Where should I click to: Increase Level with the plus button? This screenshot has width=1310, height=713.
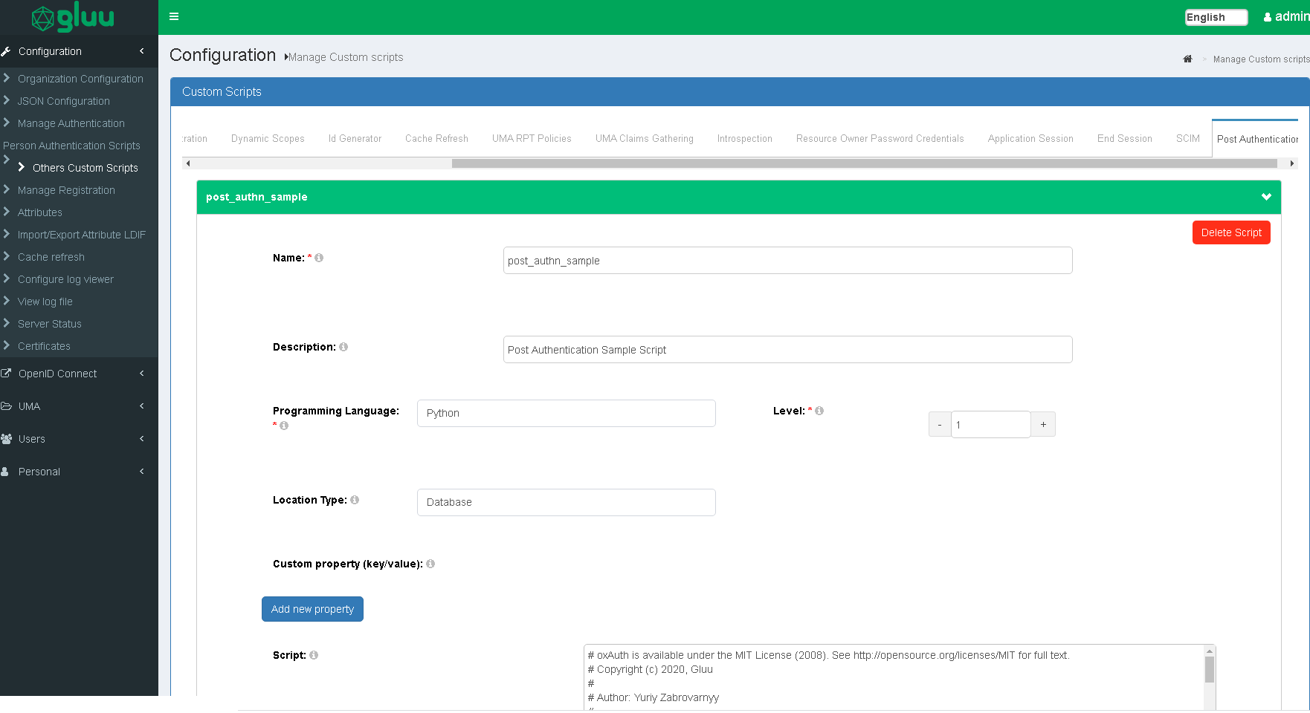pyautogui.click(x=1043, y=425)
